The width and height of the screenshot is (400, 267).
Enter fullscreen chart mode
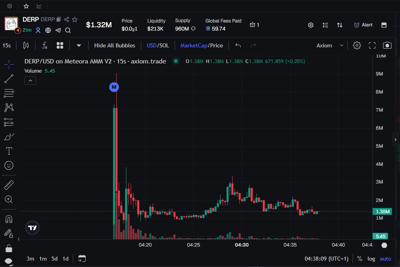(x=372, y=45)
